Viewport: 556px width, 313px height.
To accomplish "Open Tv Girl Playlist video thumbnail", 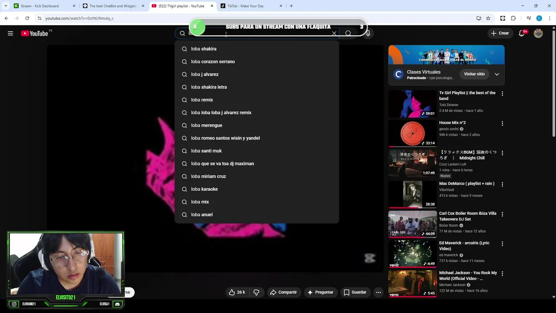I will 412,103.
